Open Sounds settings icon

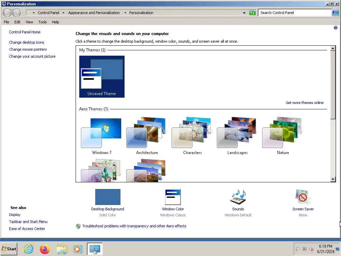[x=238, y=197]
